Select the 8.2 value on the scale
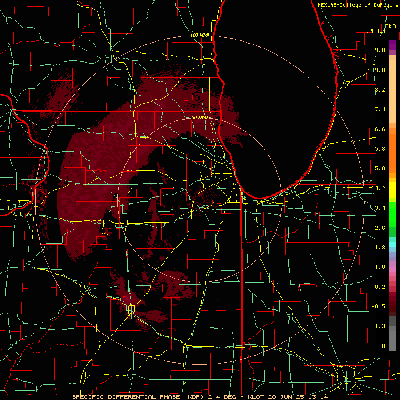The image size is (400, 400). click(380, 89)
